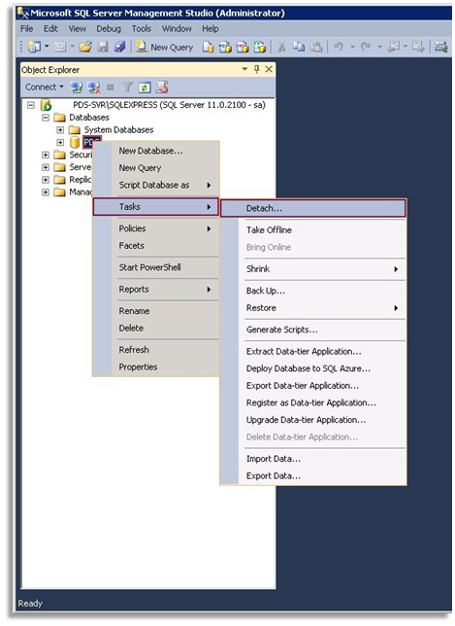Click the Cut scissors icon

pos(281,47)
